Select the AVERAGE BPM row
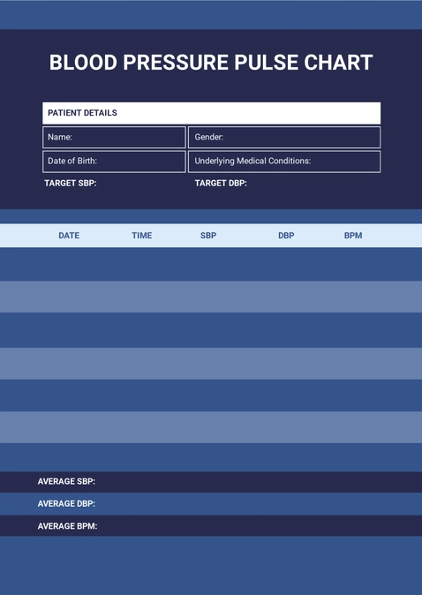The image size is (422, 595). pyautogui.click(x=211, y=526)
